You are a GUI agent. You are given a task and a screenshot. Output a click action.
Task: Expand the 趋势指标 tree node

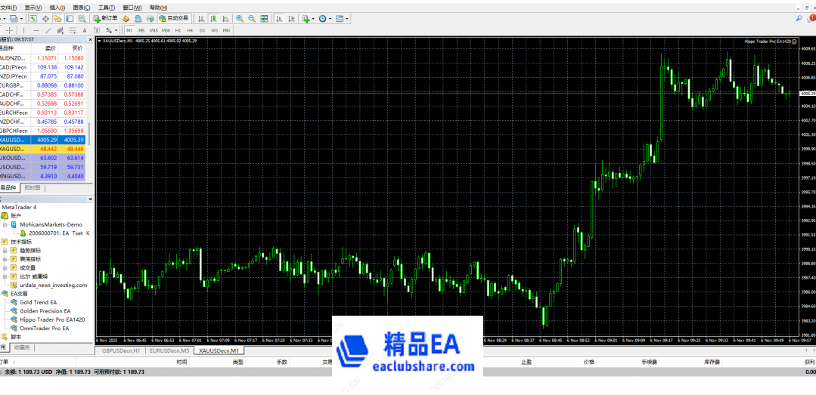5,250
